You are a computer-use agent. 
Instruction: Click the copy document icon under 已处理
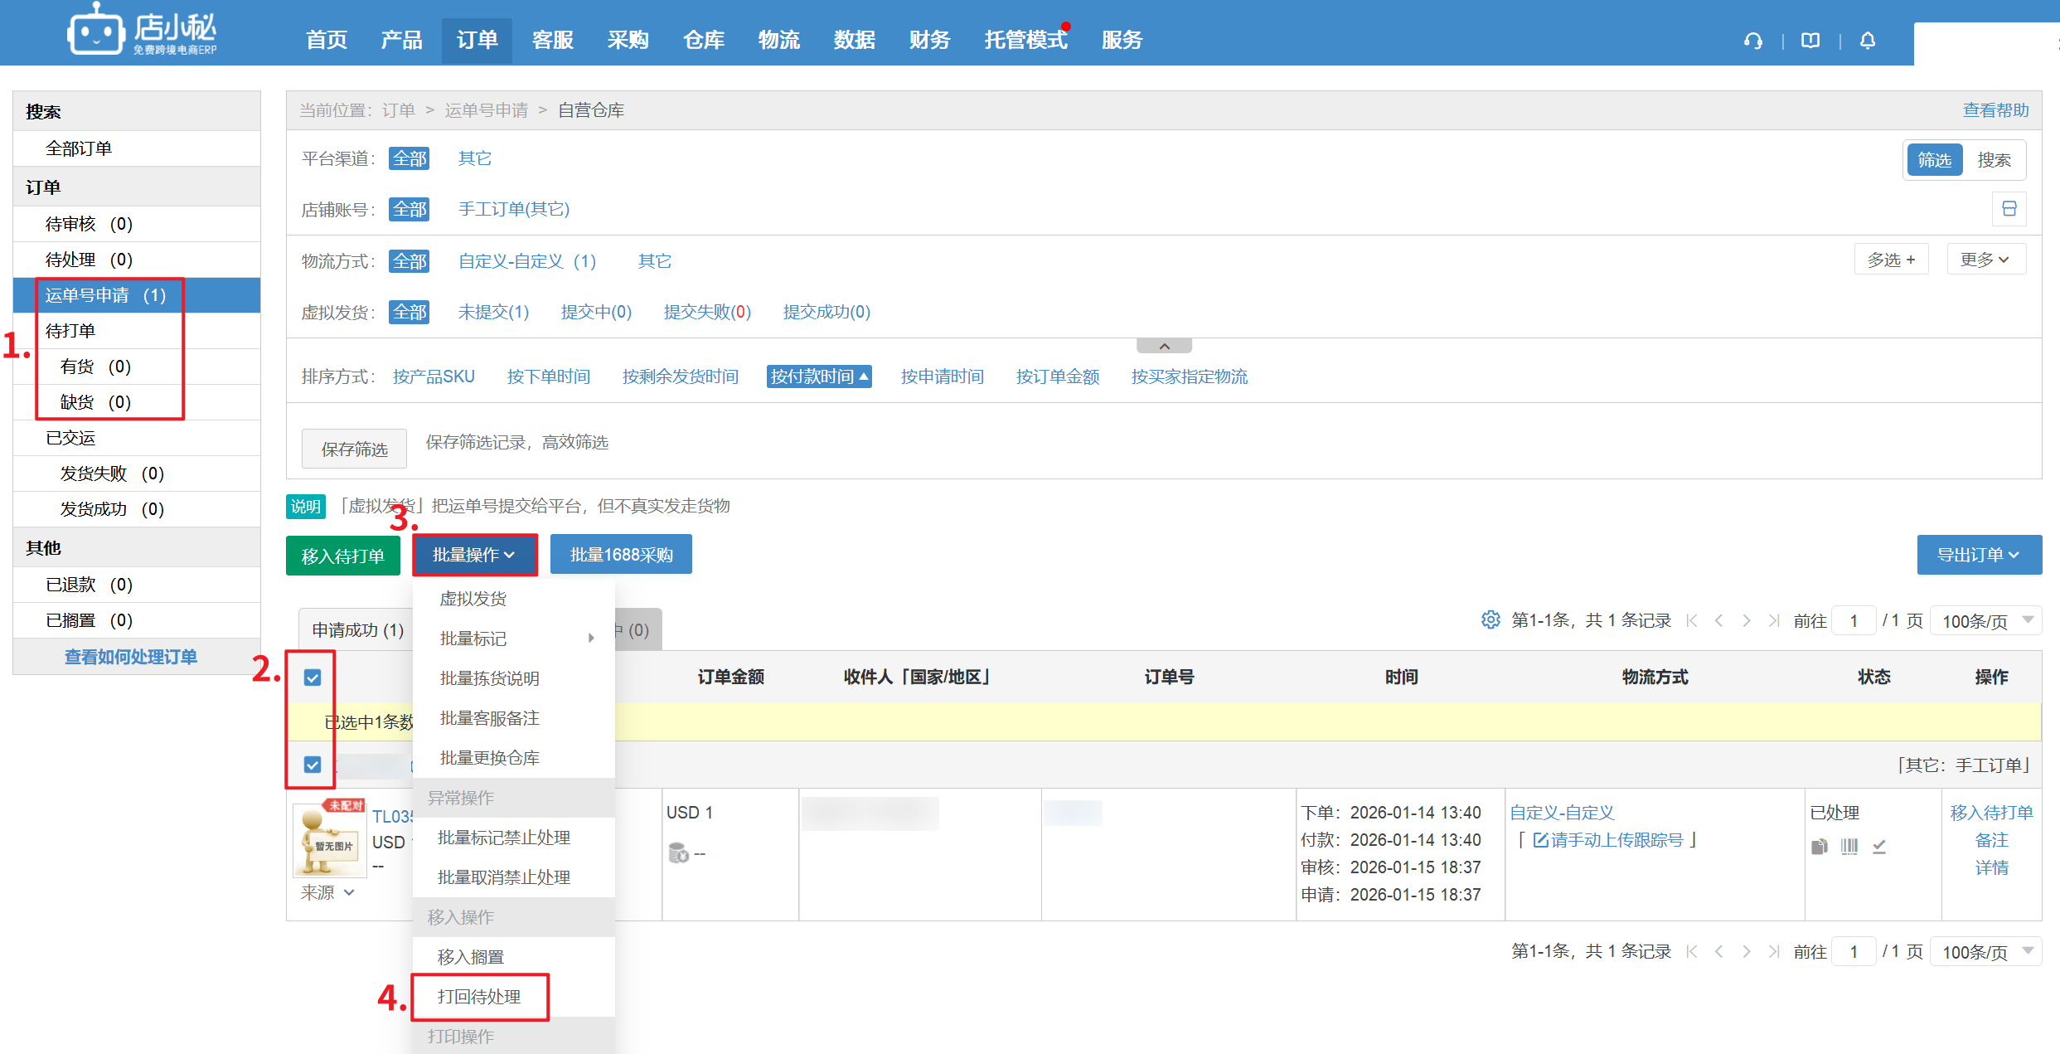point(1819,846)
